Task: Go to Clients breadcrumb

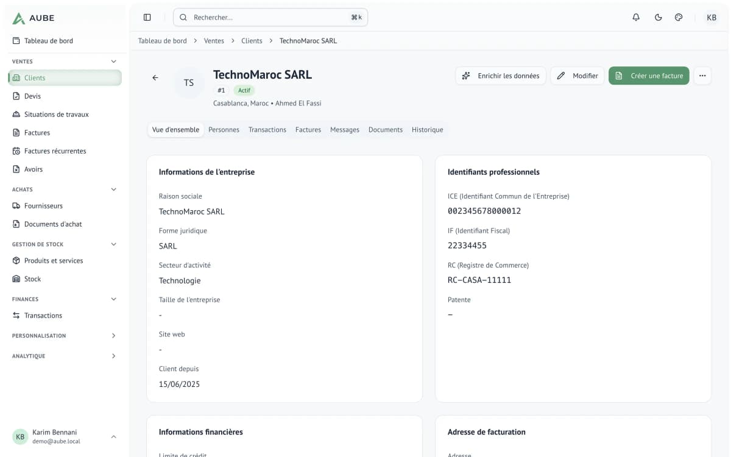Action: pyautogui.click(x=252, y=41)
